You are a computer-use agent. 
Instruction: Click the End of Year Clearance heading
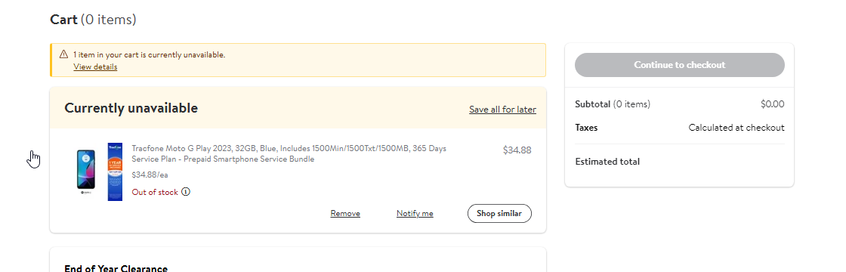coord(116,268)
